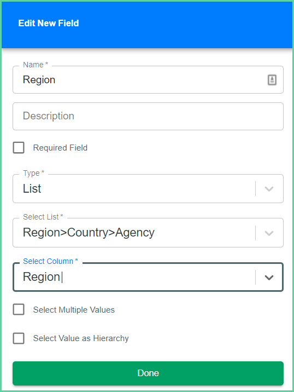Focus the Description text field

148,116
